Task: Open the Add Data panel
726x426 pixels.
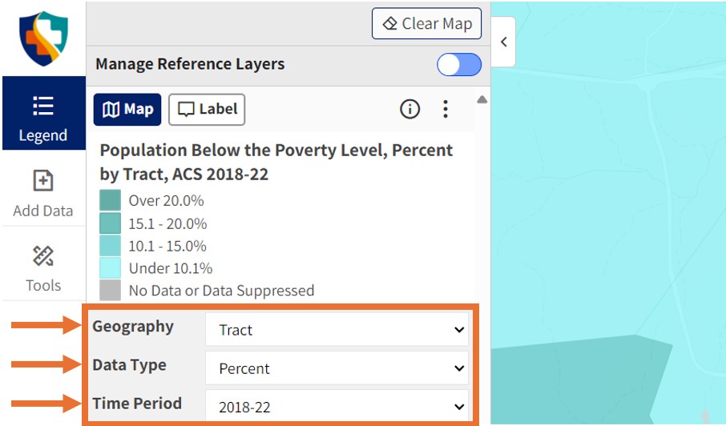Action: coord(43,193)
